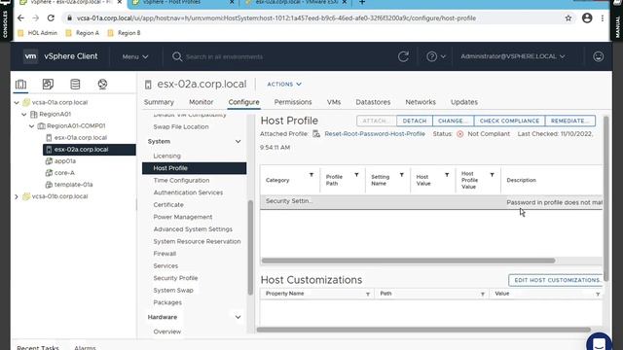623x350 pixels.
Task: Click the compliance table horizontal scrollbar
Action: point(408,261)
